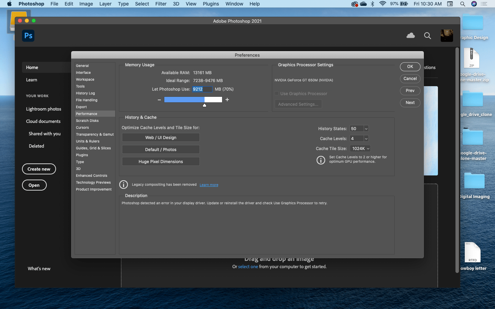Open the Filter menu
This screenshot has height=309, width=495.
[161, 4]
